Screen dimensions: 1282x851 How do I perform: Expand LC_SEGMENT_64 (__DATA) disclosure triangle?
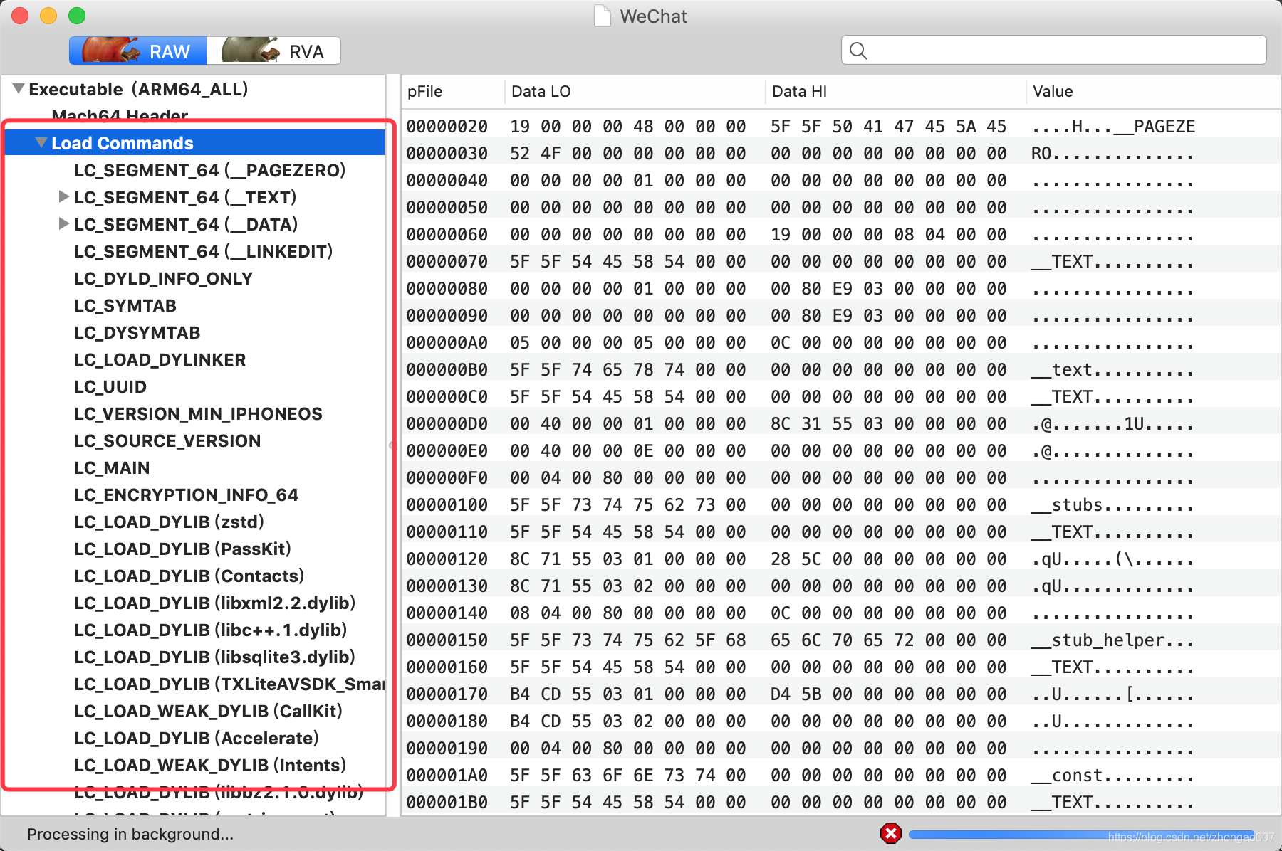(64, 224)
